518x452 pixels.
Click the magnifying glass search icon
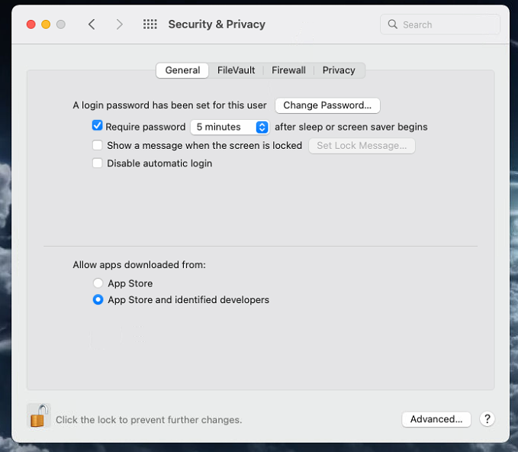coord(392,24)
